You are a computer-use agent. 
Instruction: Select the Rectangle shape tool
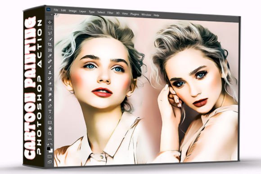(x=50, y=123)
